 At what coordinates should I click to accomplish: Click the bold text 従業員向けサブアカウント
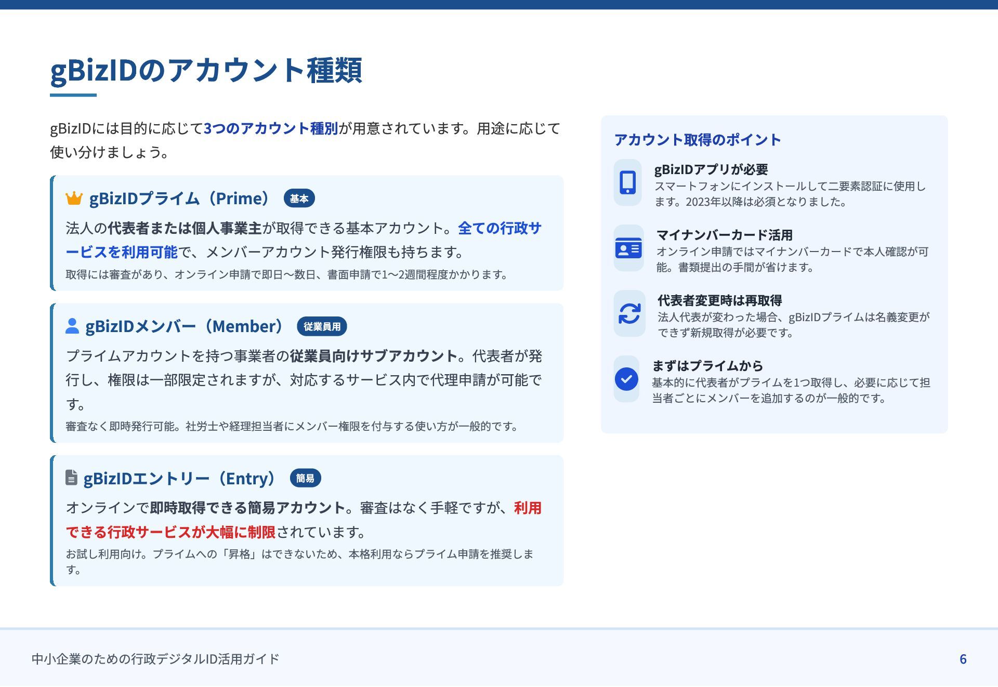pyautogui.click(x=374, y=356)
